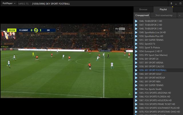Click the triangle overlay icon in video corner
The width and height of the screenshot is (183, 115).
tap(130, 94)
